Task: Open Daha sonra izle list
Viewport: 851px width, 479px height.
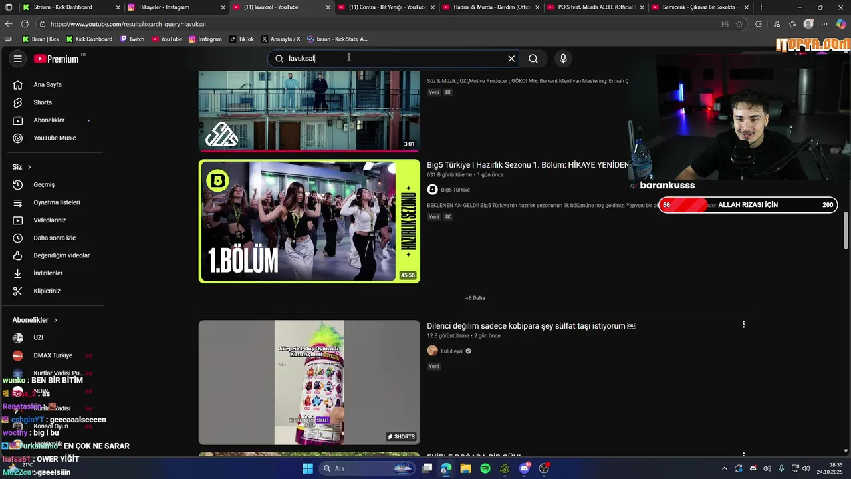Action: [x=53, y=238]
